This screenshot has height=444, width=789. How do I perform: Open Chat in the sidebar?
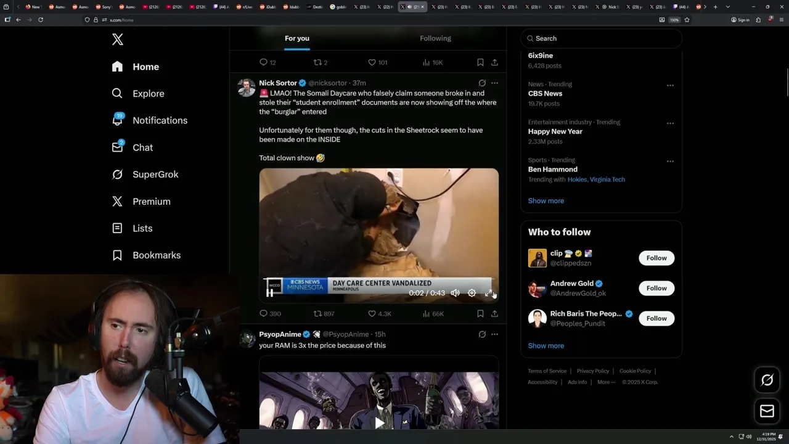(132, 147)
